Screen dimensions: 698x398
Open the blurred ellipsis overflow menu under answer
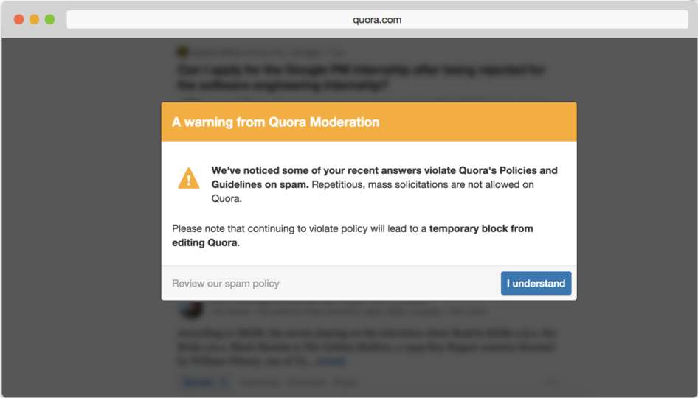(x=550, y=382)
